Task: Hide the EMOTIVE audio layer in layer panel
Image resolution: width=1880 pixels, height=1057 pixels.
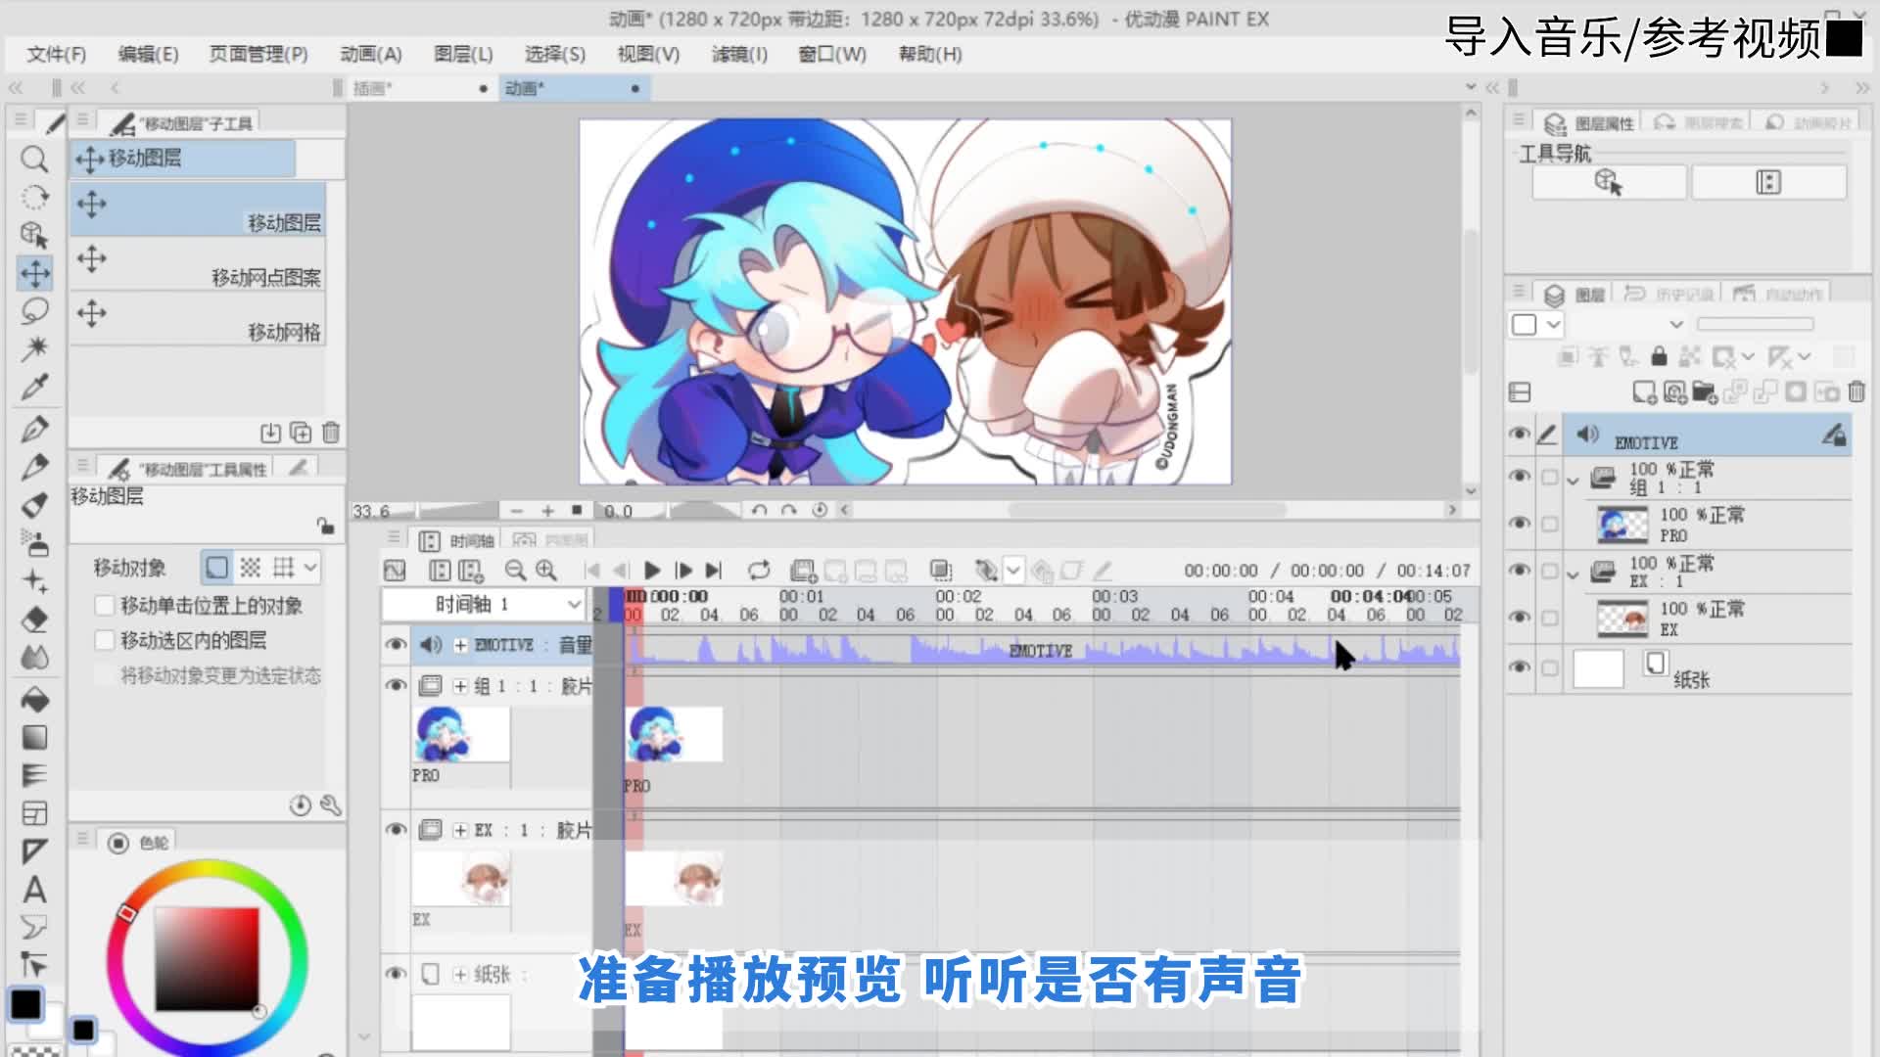Action: tap(1520, 434)
